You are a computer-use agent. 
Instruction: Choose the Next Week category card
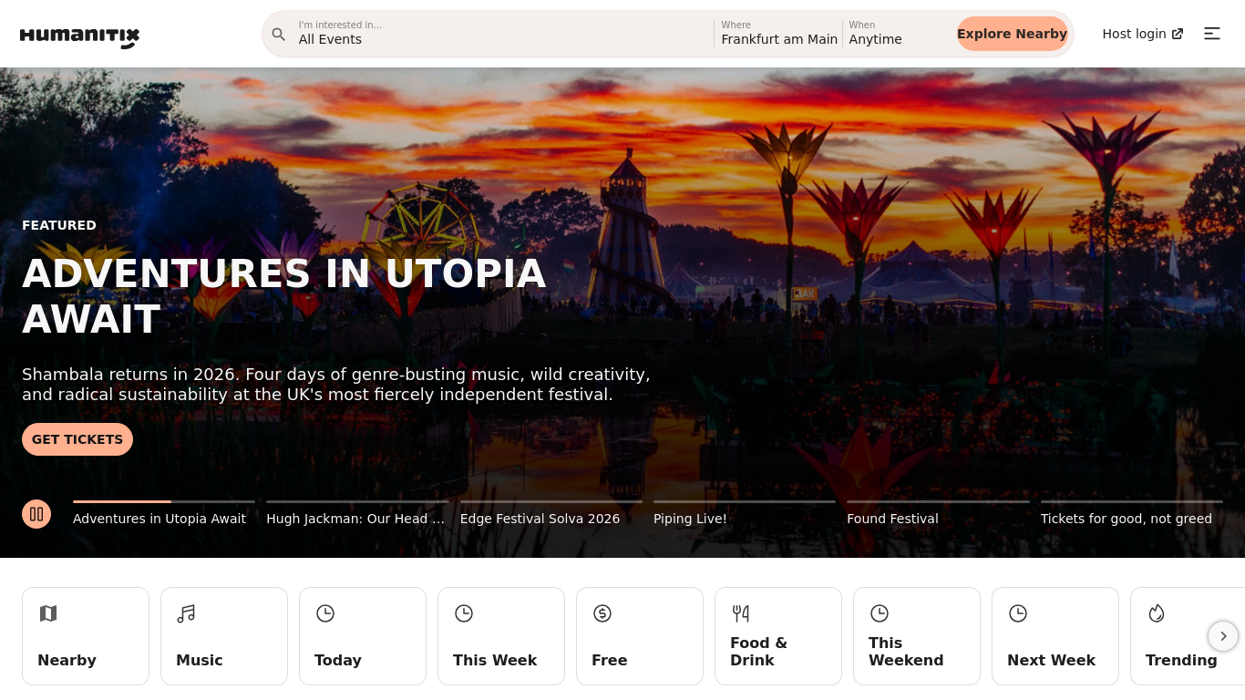point(1055,636)
